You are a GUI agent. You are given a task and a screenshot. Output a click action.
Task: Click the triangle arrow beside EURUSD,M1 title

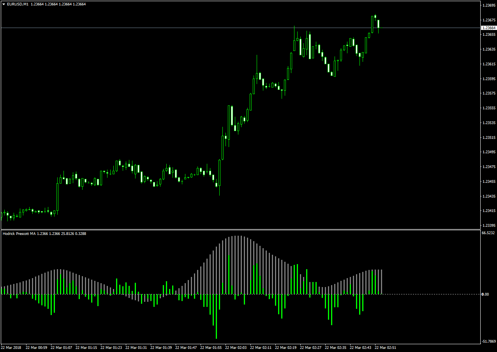pos(4,4)
